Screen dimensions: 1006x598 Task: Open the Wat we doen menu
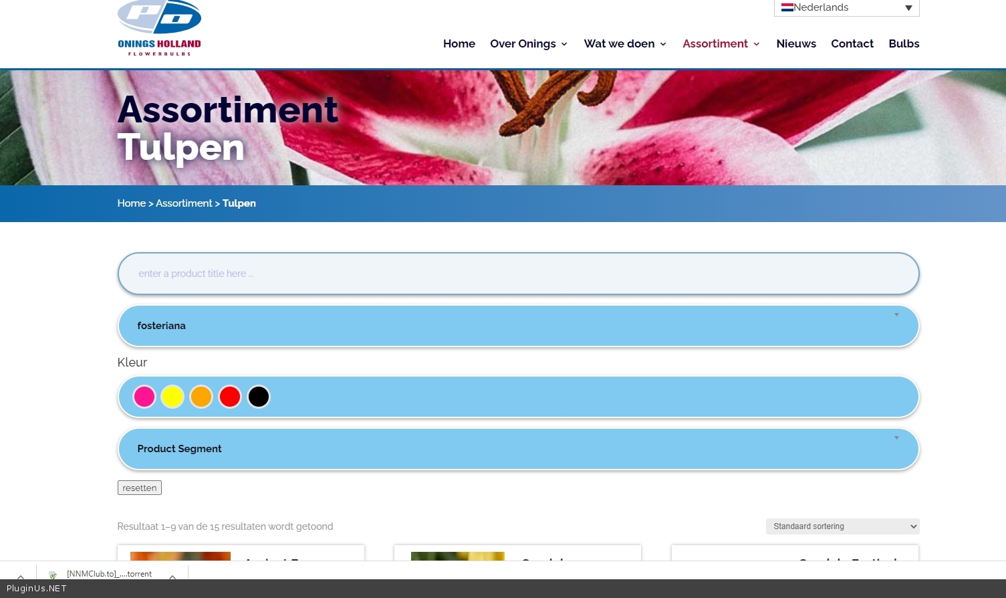point(625,43)
